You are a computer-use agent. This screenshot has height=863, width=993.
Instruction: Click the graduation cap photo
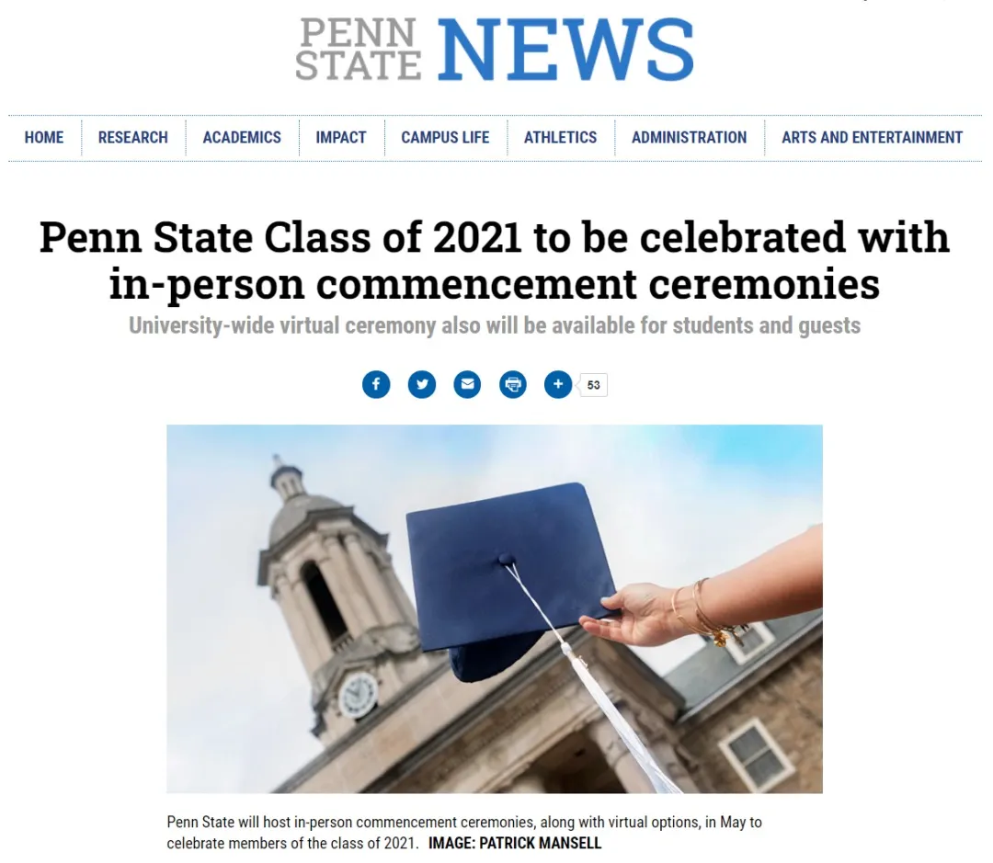pyautogui.click(x=495, y=608)
